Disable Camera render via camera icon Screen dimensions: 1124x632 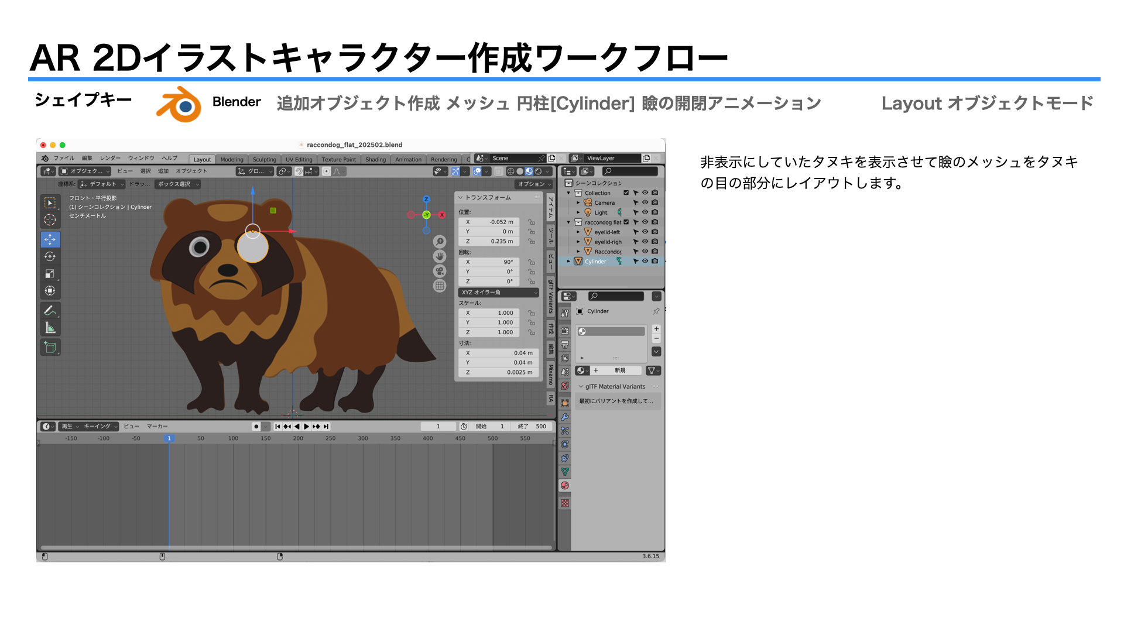point(655,202)
